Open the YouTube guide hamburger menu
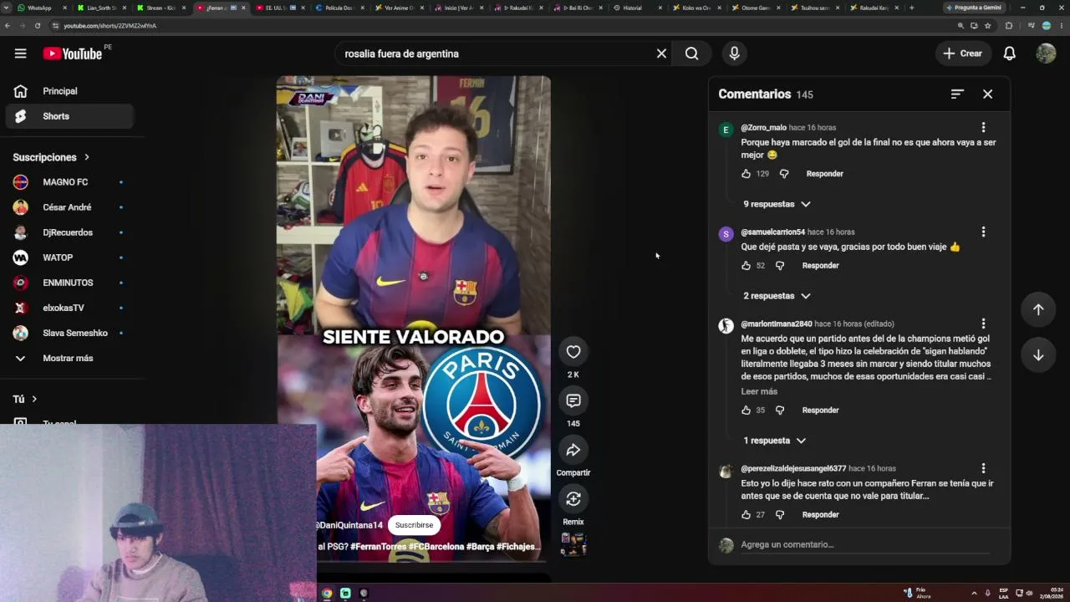1070x602 pixels. pyautogui.click(x=20, y=54)
